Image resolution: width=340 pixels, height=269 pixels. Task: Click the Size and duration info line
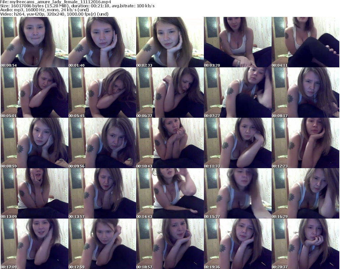77,6
